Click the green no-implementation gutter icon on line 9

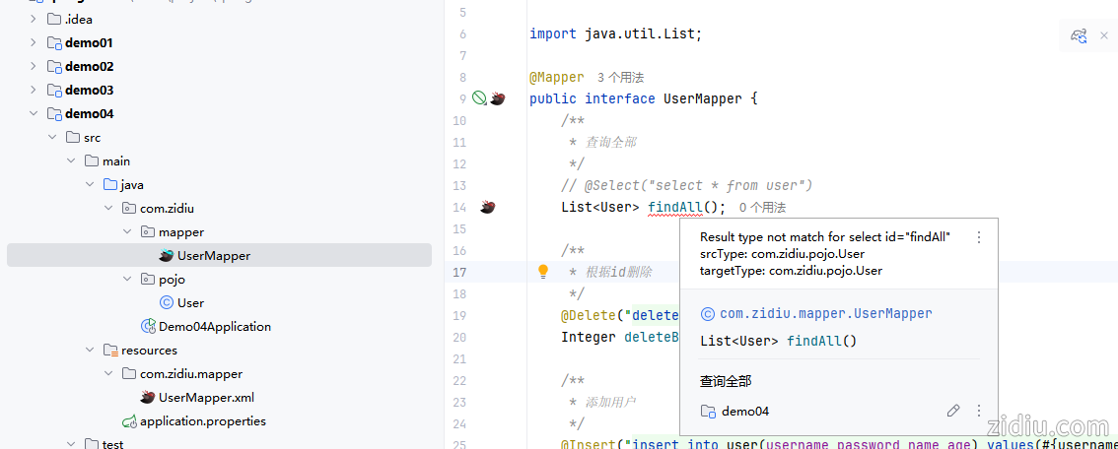479,98
